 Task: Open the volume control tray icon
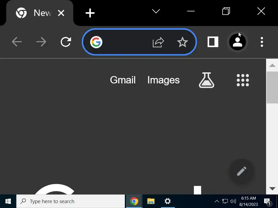[x=233, y=201]
